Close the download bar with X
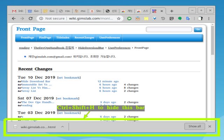This screenshot has width=224, height=140. [210, 126]
